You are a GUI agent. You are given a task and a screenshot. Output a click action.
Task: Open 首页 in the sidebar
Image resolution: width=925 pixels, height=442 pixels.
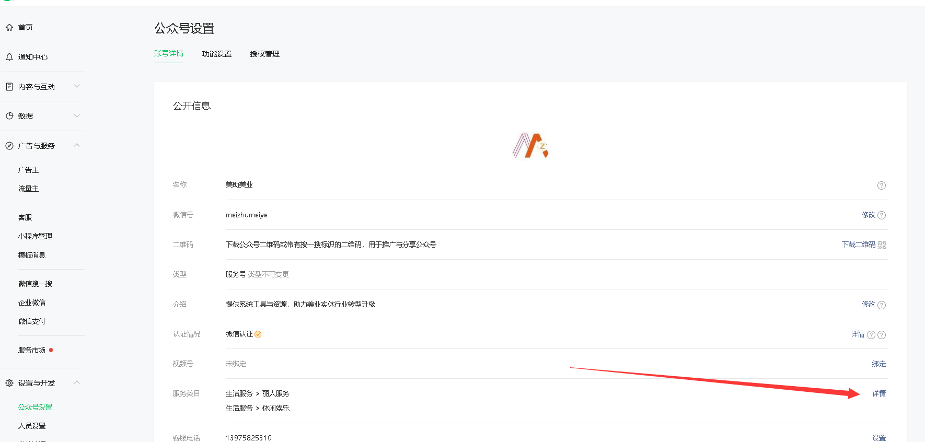[26, 27]
